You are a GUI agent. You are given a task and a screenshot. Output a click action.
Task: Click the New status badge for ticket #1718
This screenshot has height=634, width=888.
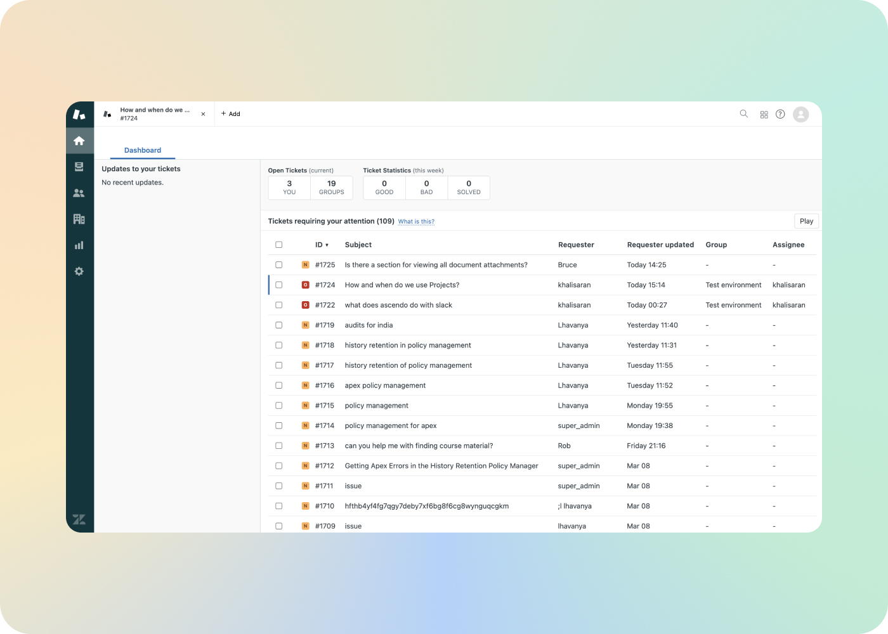click(306, 346)
